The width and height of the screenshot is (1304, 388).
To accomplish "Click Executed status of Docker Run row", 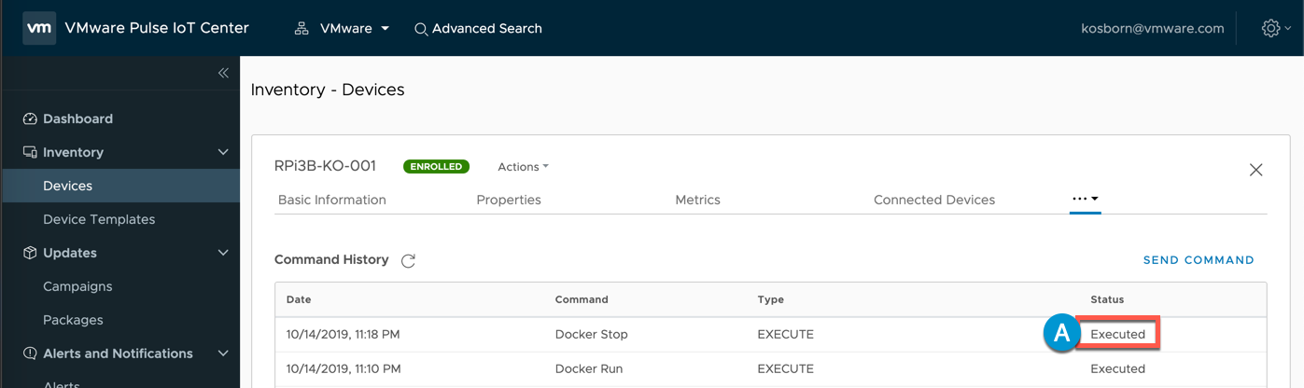I will pyautogui.click(x=1117, y=368).
